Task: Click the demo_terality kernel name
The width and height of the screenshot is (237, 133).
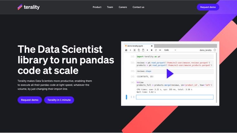Action: 206,50
